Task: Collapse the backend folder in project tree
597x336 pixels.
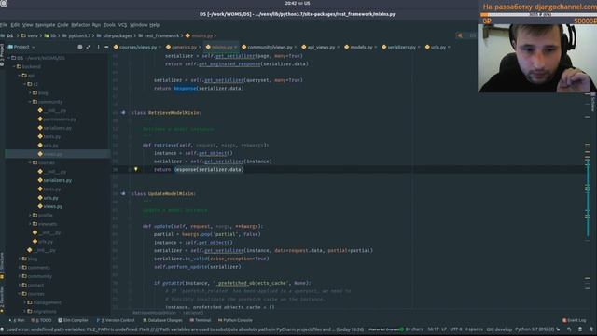Action: click(15, 66)
